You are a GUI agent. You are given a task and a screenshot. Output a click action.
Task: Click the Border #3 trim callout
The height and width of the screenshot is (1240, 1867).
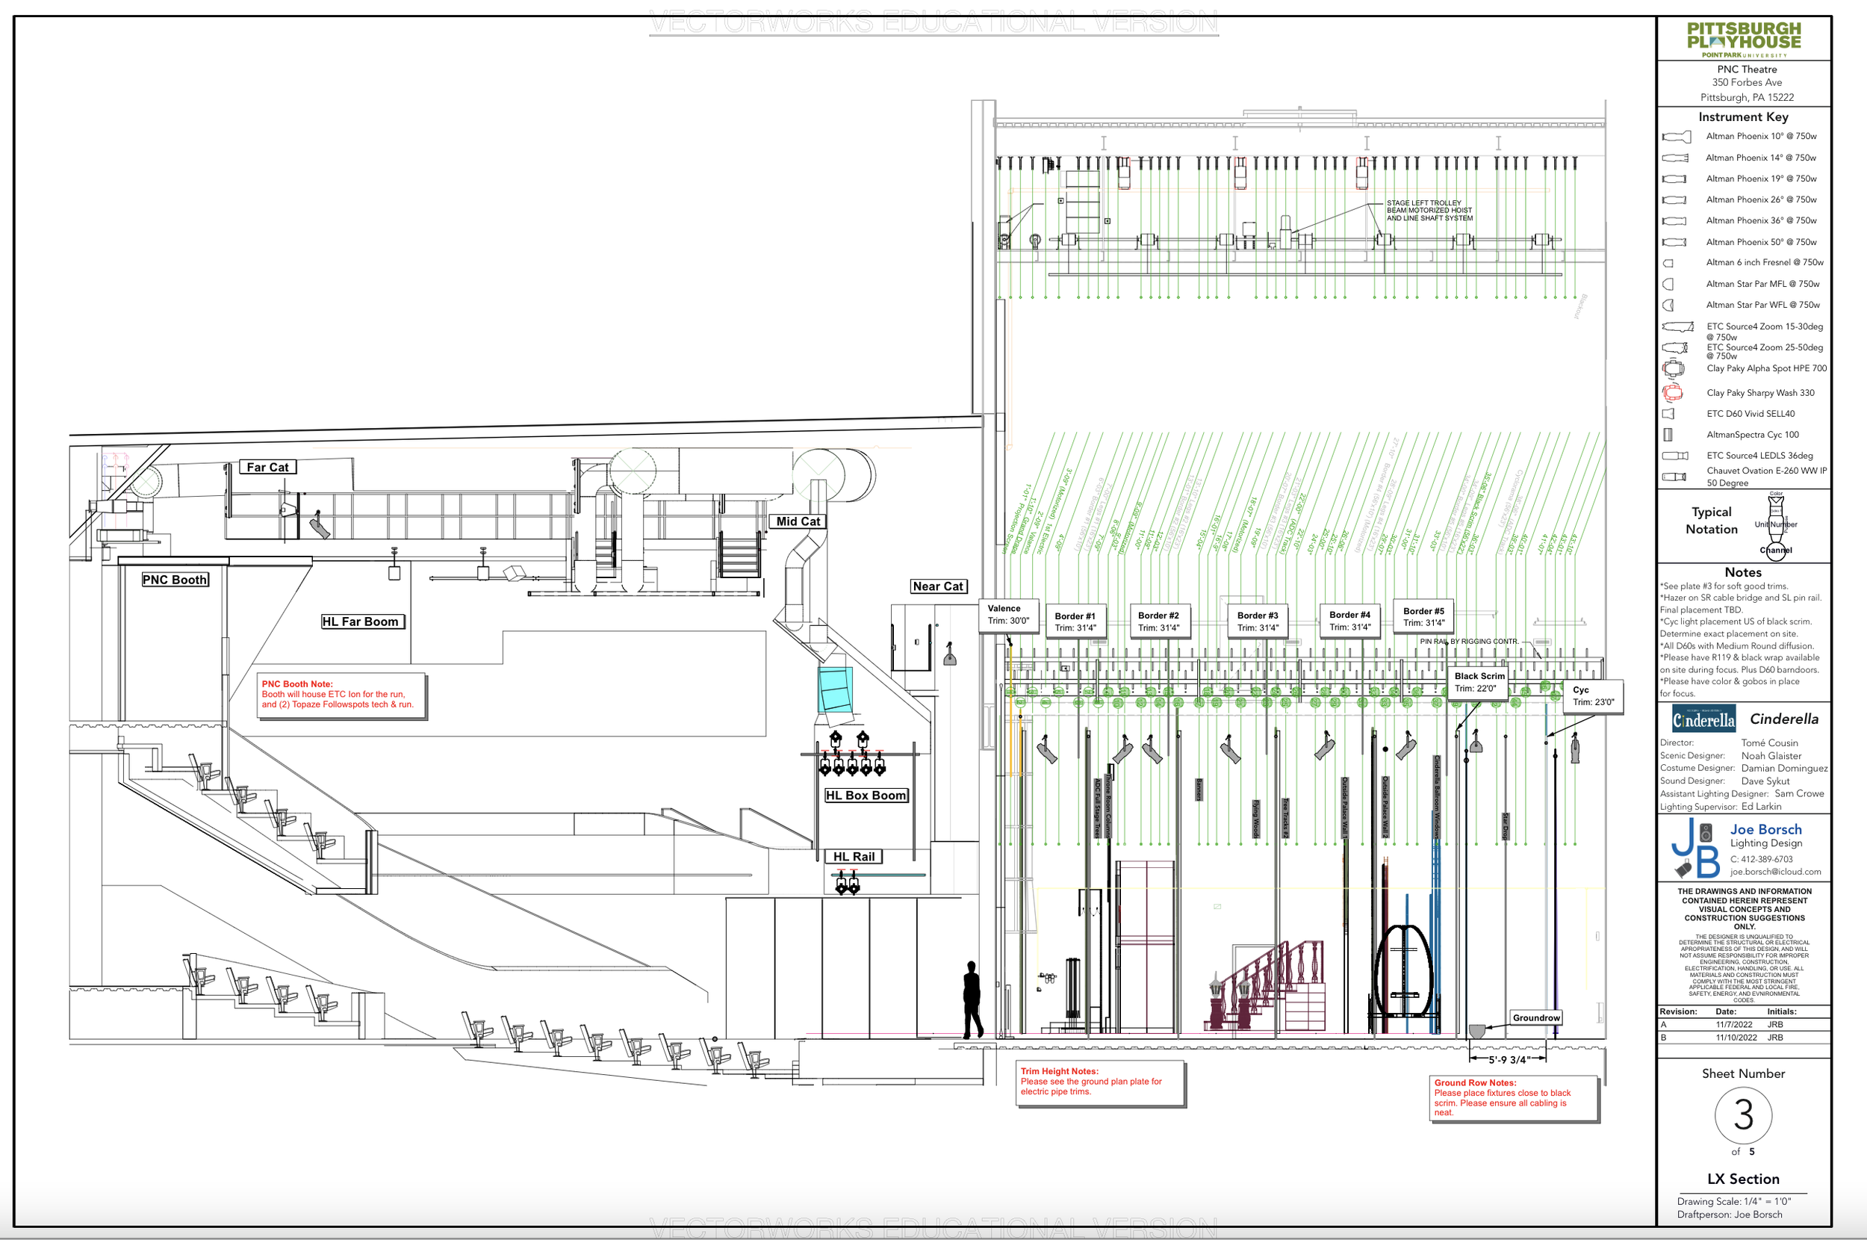click(x=1257, y=621)
